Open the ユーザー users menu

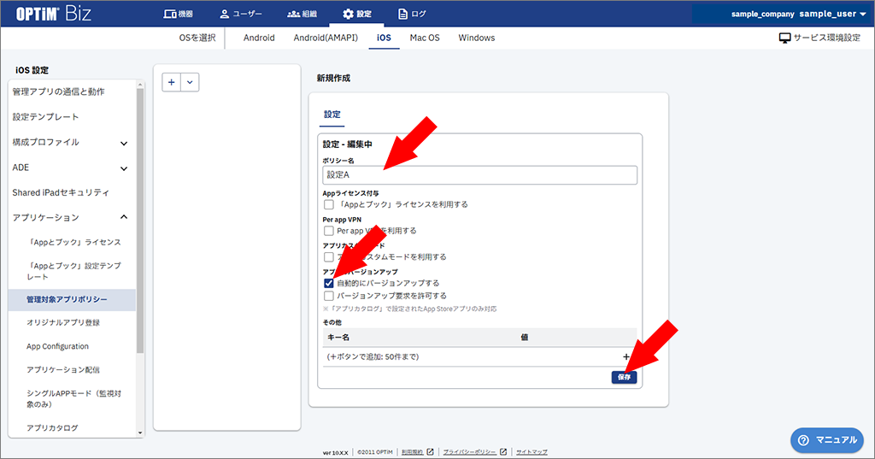[240, 14]
